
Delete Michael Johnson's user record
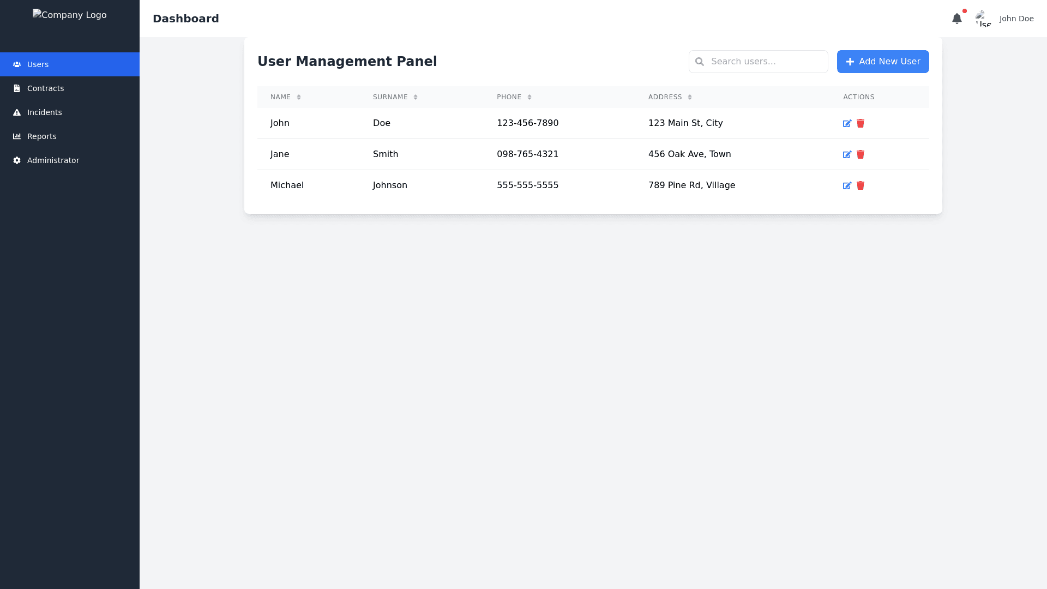861,186
